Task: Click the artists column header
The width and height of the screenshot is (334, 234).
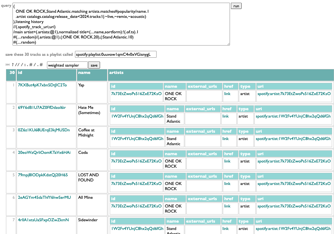Action: click(x=221, y=75)
